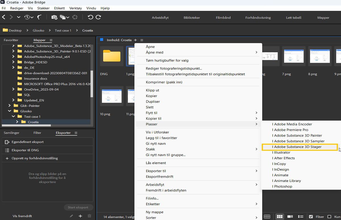Select the 10.png thumbnail
This screenshot has height=220, width=341.
(x=112, y=96)
